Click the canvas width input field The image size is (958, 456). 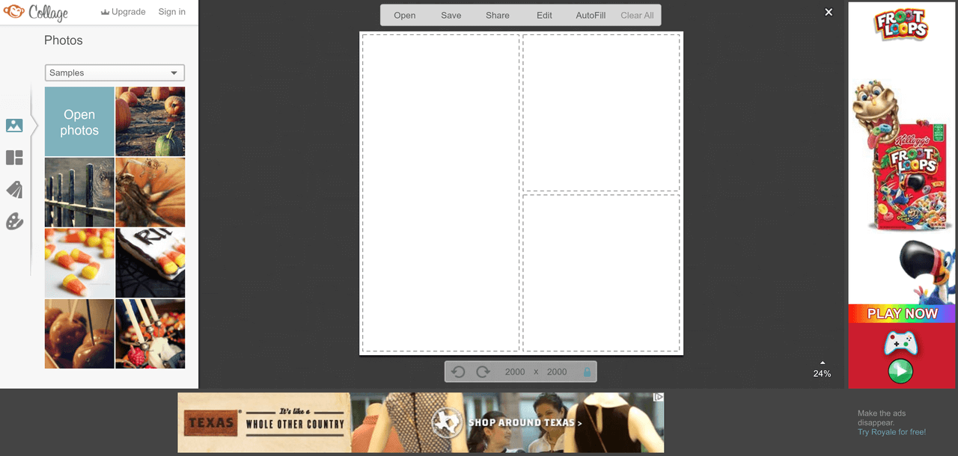point(514,372)
